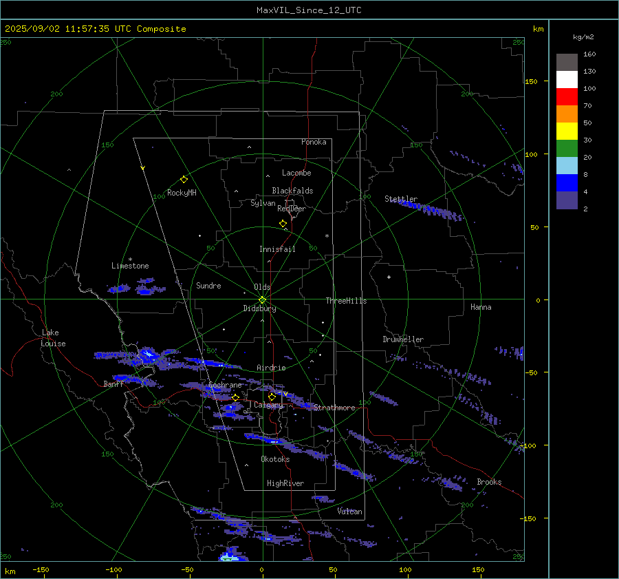
Task: Select the yellow diamond marker above Calgary
Action: click(x=272, y=397)
